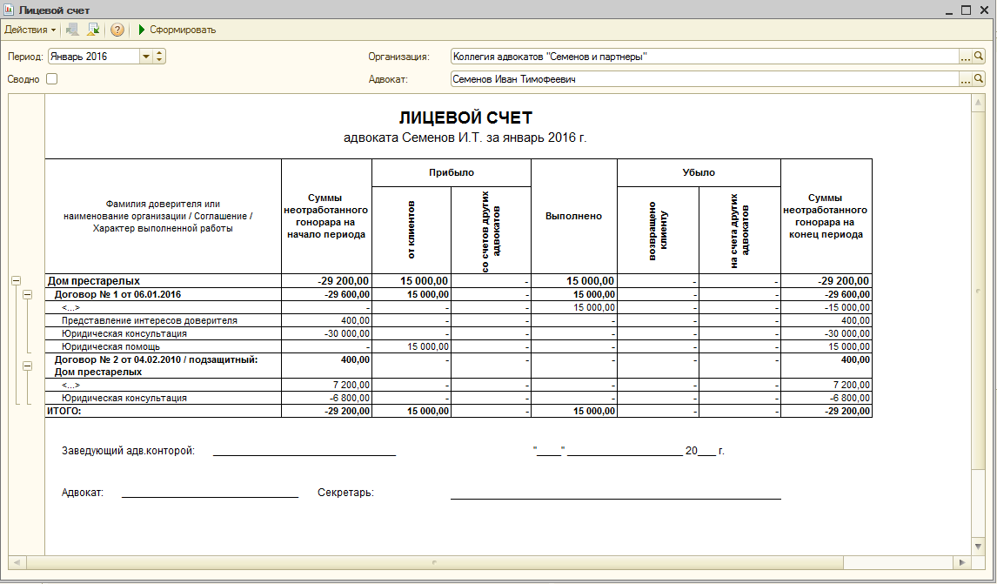The width and height of the screenshot is (997, 584).
Task: Click the vertical scrollbar down arrow
Action: pos(979,547)
